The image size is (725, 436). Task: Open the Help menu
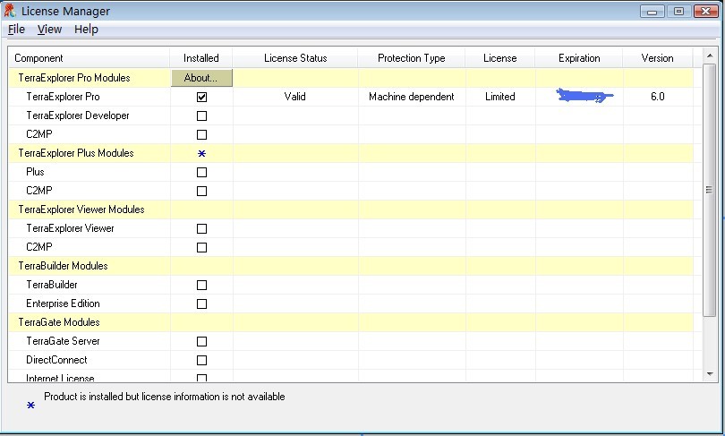pyautogui.click(x=86, y=30)
